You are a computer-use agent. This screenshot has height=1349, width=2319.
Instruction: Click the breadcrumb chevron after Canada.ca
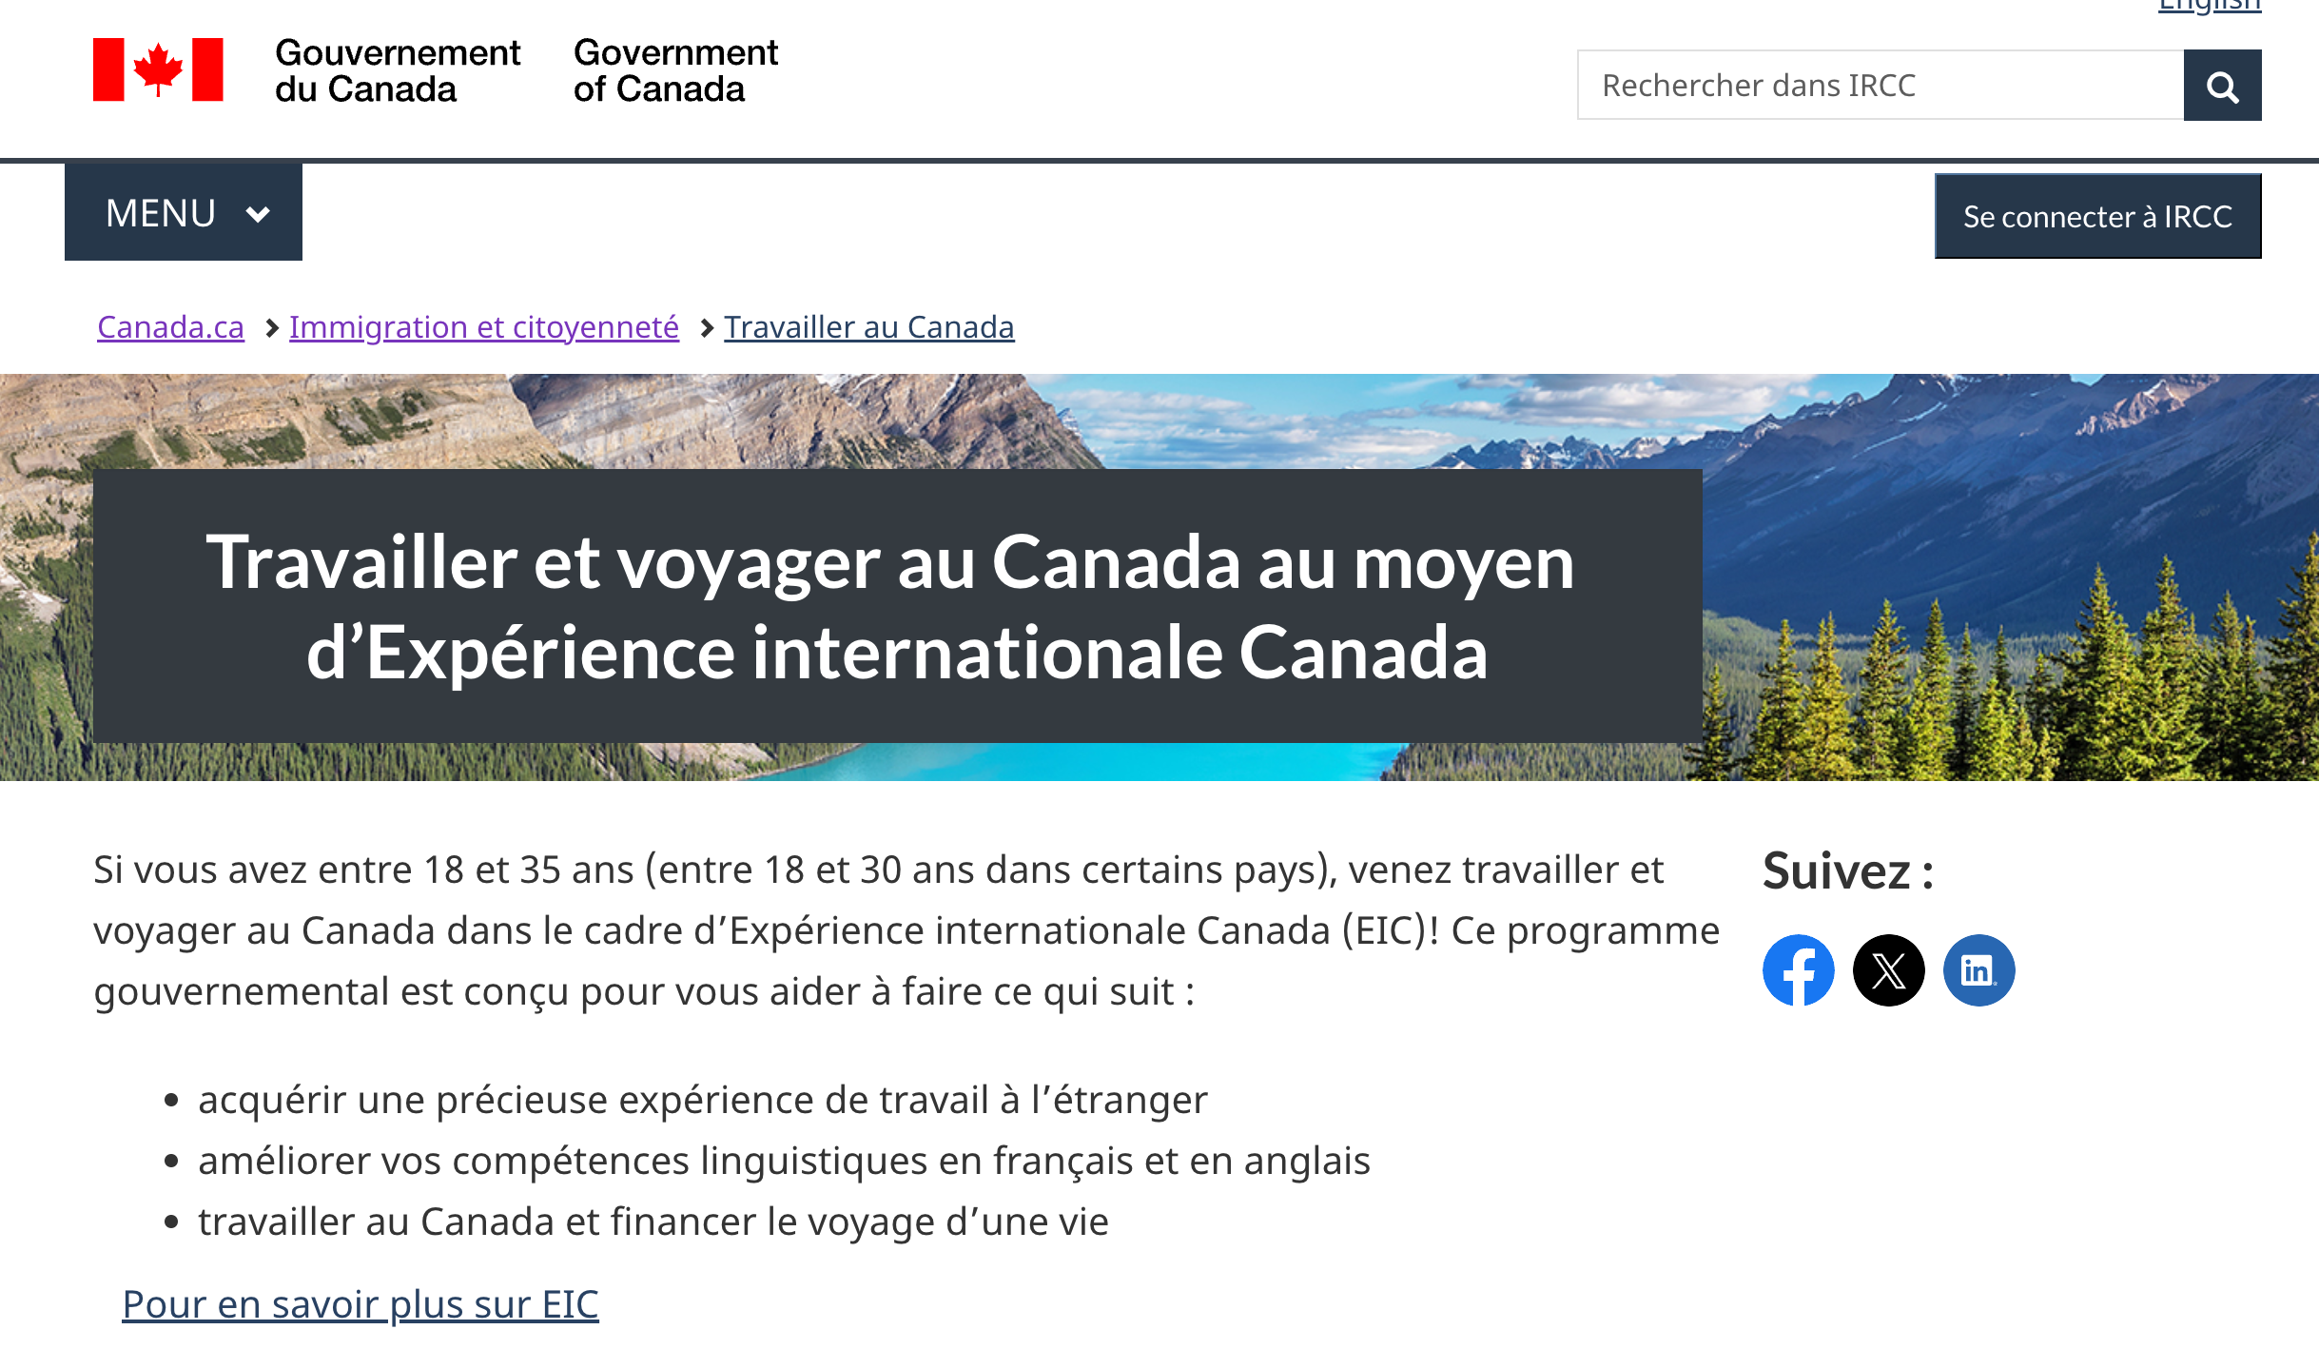pos(271,326)
